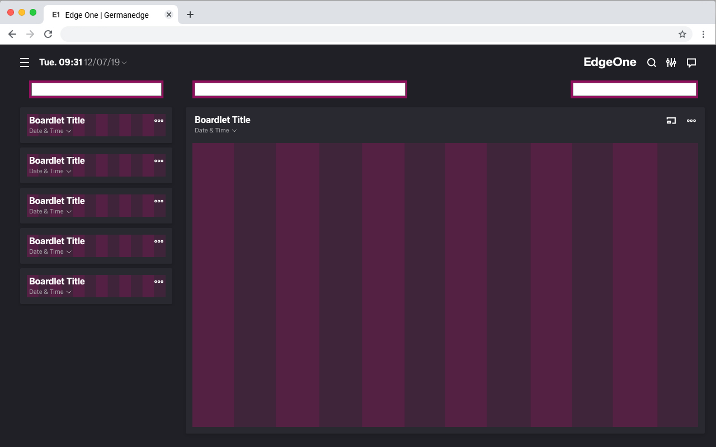
Task: Click the cast icon on main boardlet
Action: pos(671,121)
